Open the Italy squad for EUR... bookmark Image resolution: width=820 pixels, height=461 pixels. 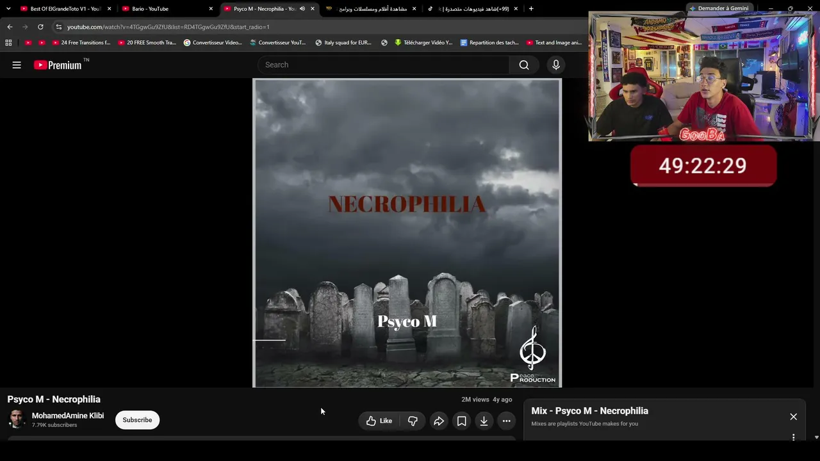tap(343, 43)
